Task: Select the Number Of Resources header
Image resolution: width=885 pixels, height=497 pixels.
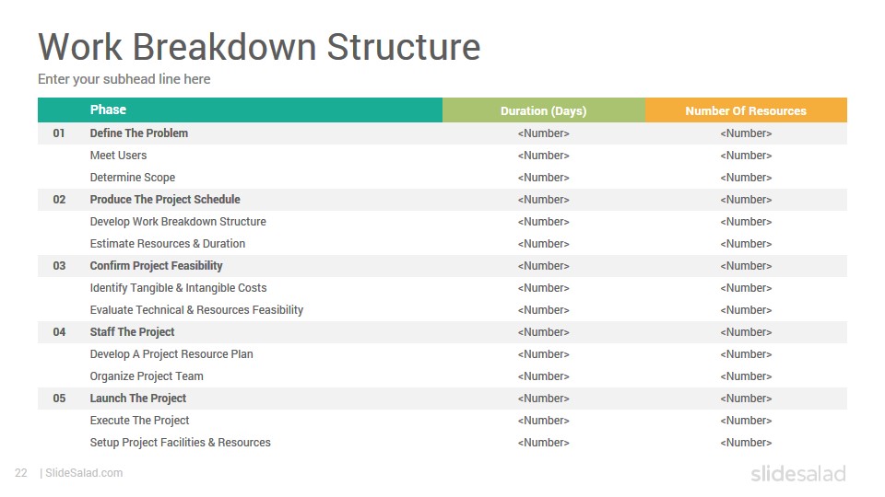Action: [746, 110]
